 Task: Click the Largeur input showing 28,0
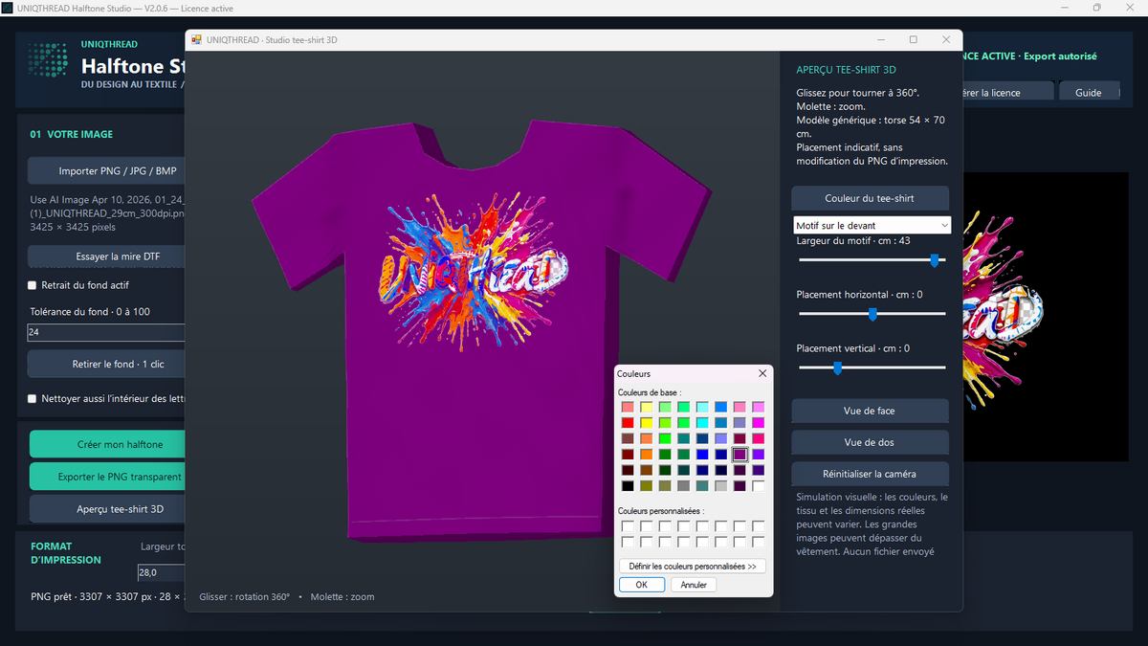point(161,572)
